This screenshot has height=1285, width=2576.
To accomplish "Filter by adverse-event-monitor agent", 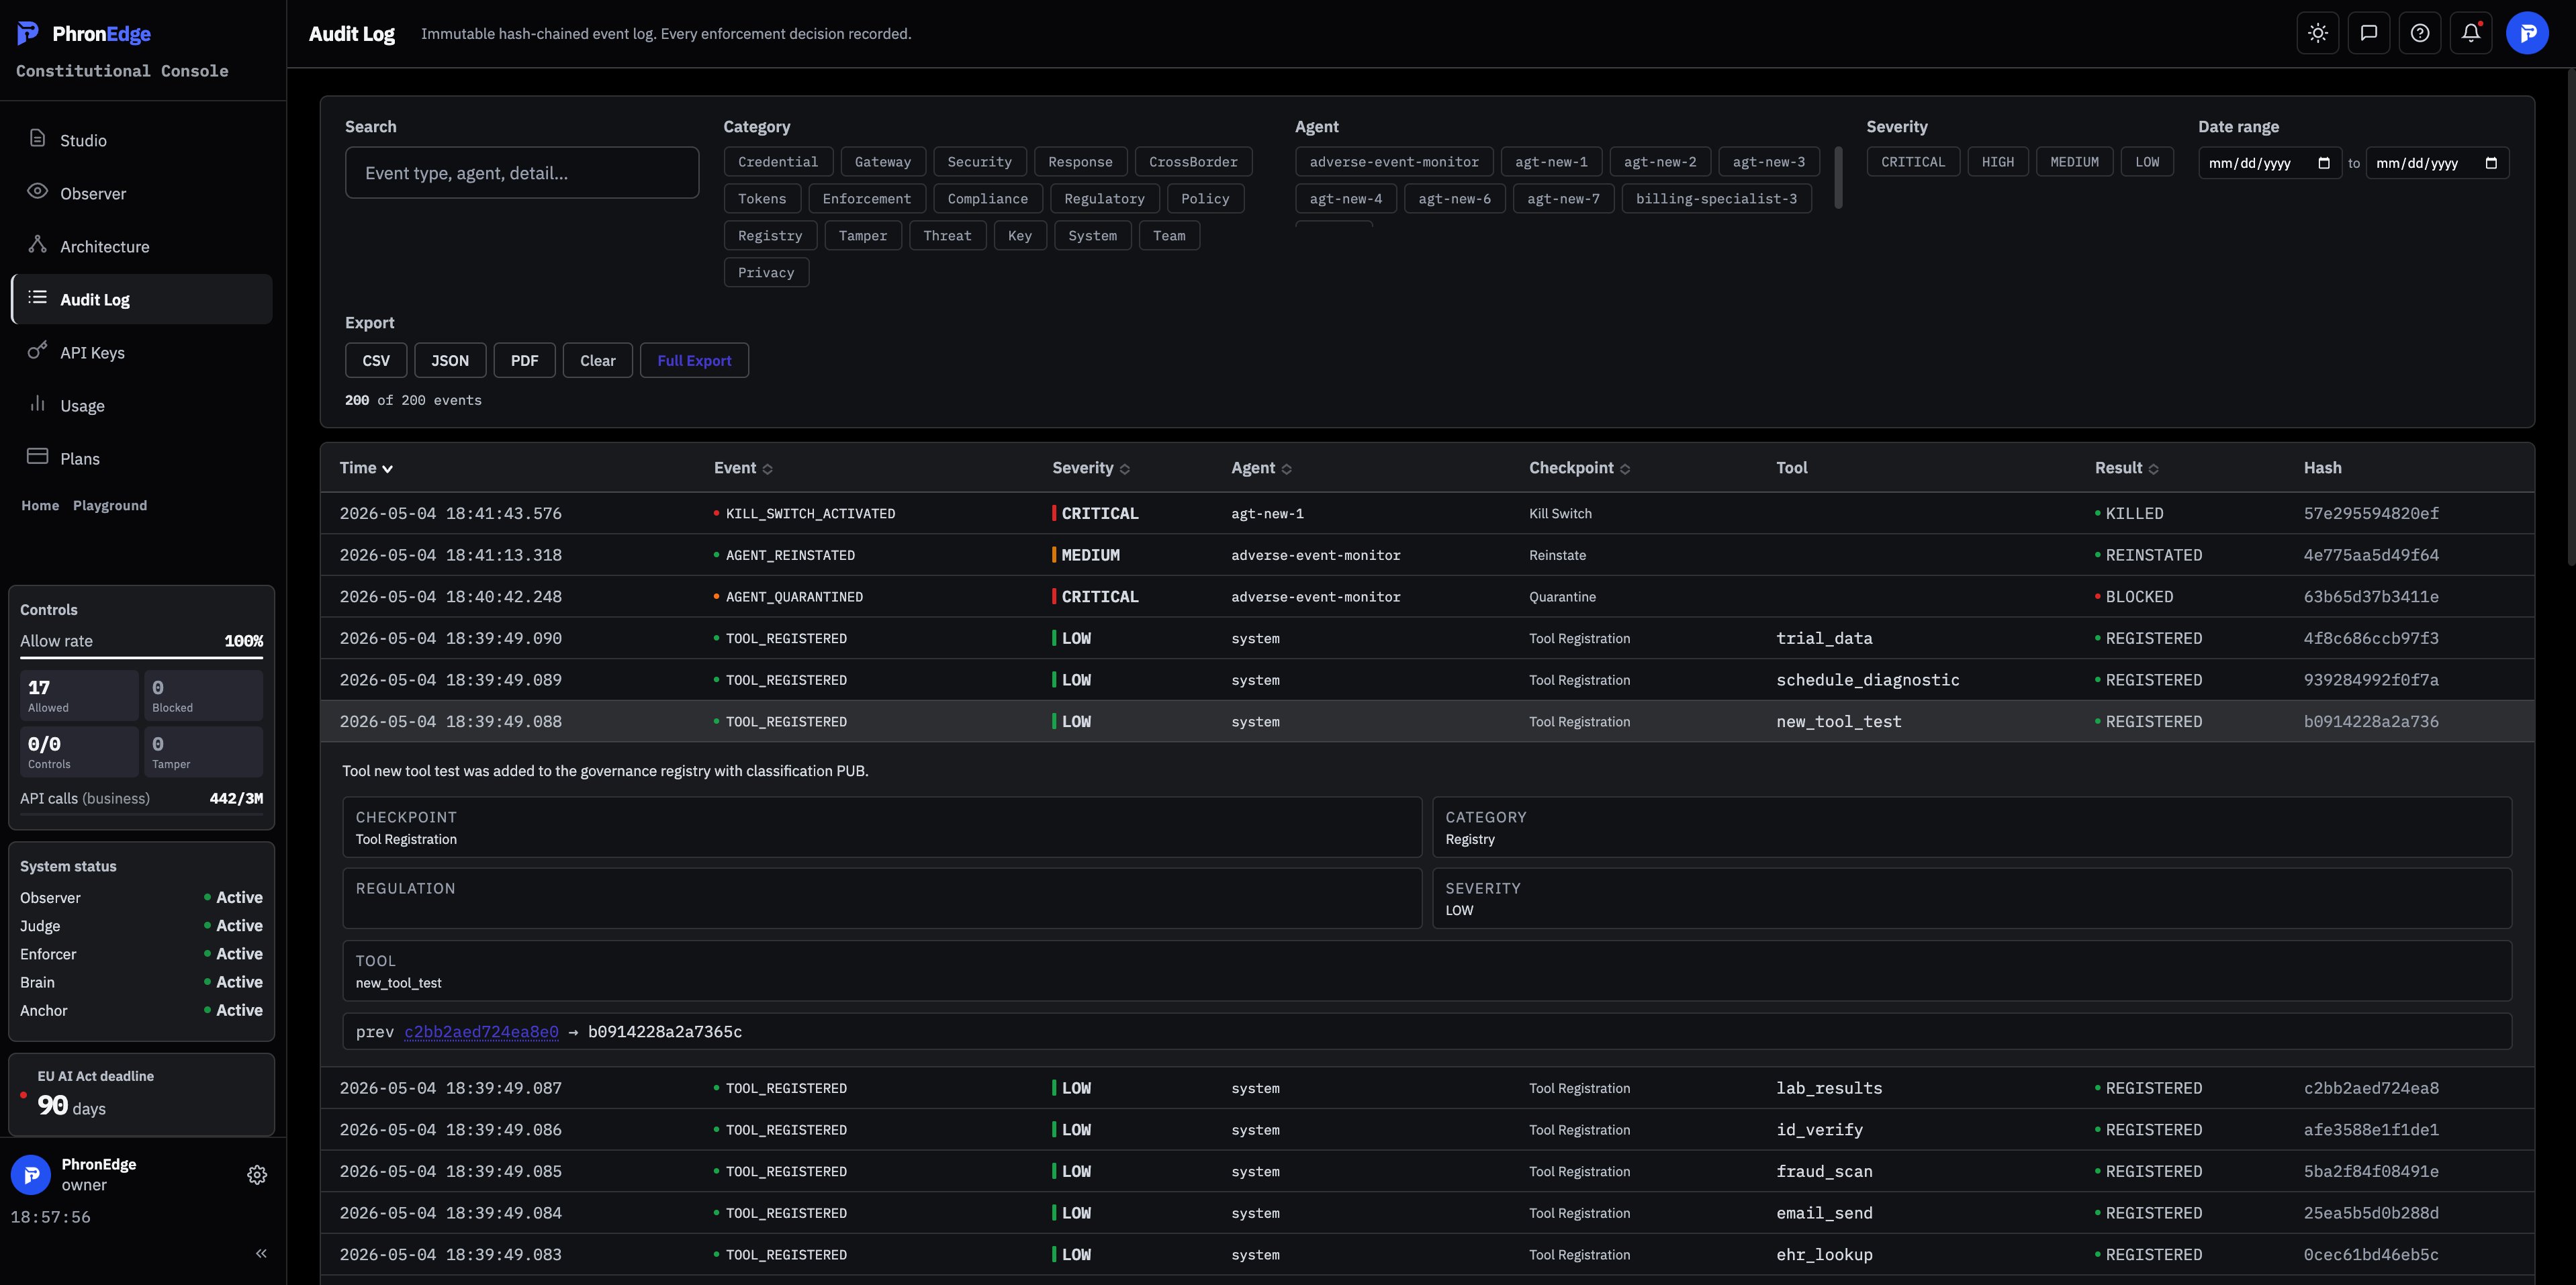I will click(1394, 162).
